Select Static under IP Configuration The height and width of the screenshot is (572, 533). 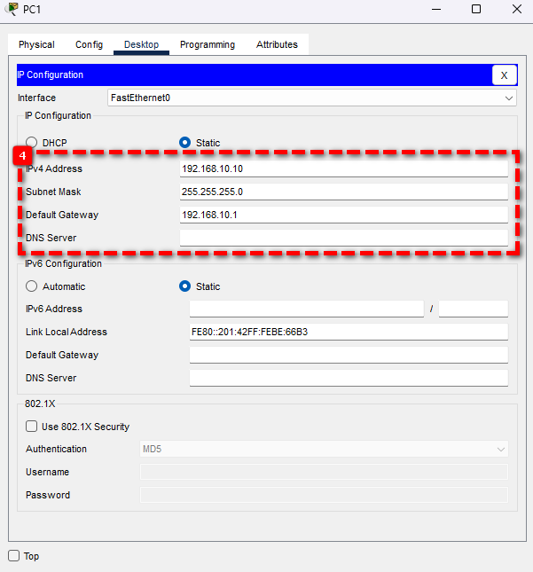click(185, 143)
